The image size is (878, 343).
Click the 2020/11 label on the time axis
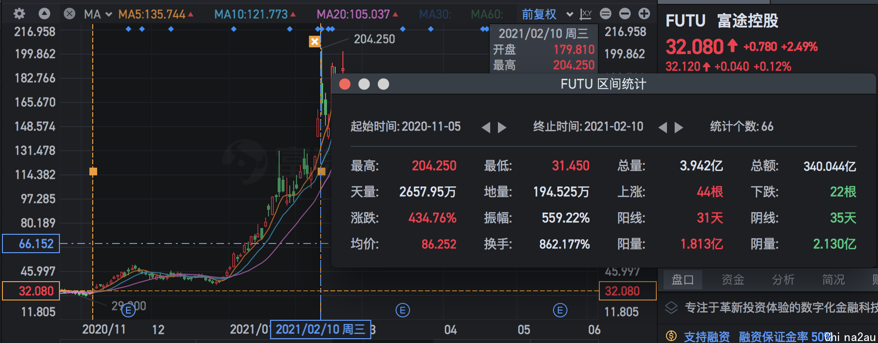104,329
